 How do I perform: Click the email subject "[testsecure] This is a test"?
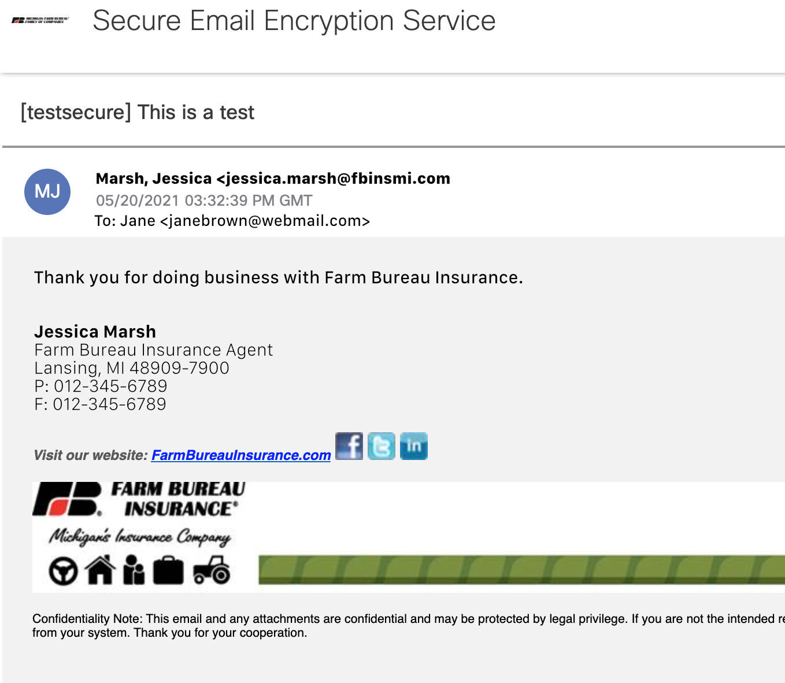click(138, 112)
